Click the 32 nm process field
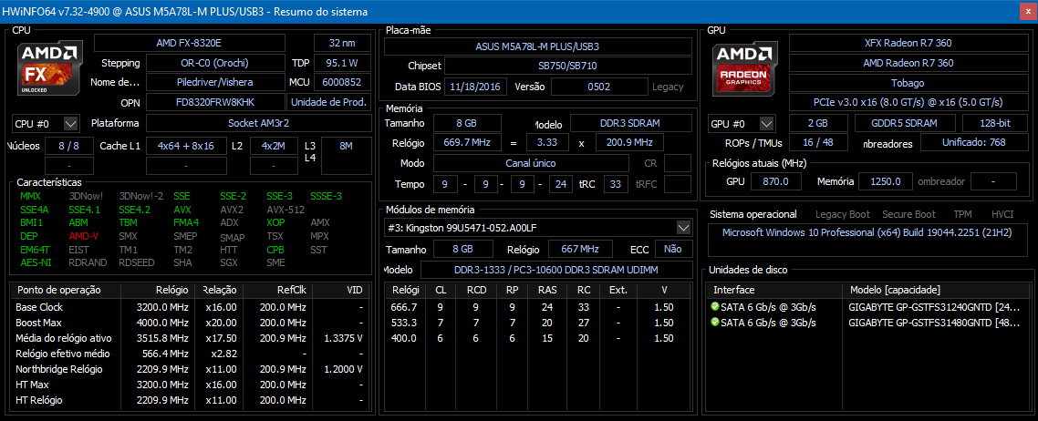The width and height of the screenshot is (1038, 421). pos(342,43)
